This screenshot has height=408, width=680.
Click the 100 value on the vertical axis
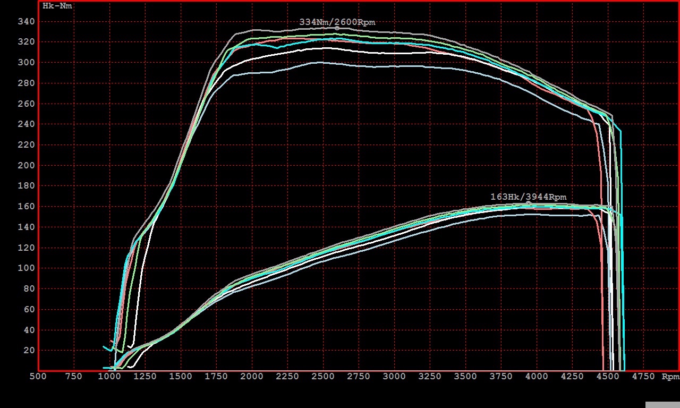click(26, 268)
